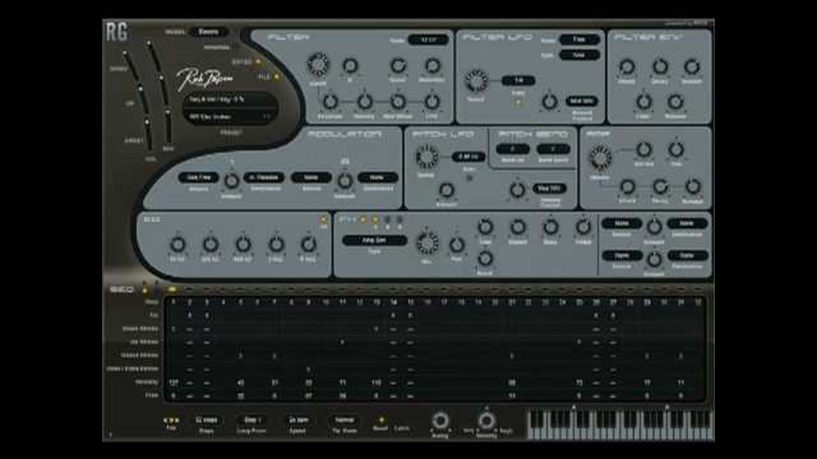Image resolution: width=817 pixels, height=459 pixels.
Task: Open the sequencer Steps dropdown
Action: point(206,420)
